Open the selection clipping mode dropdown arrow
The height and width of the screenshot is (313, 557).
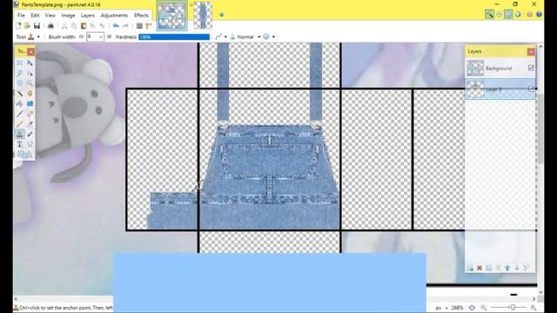[273, 37]
